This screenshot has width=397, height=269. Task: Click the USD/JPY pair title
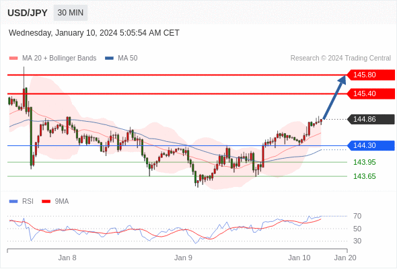pos(28,13)
